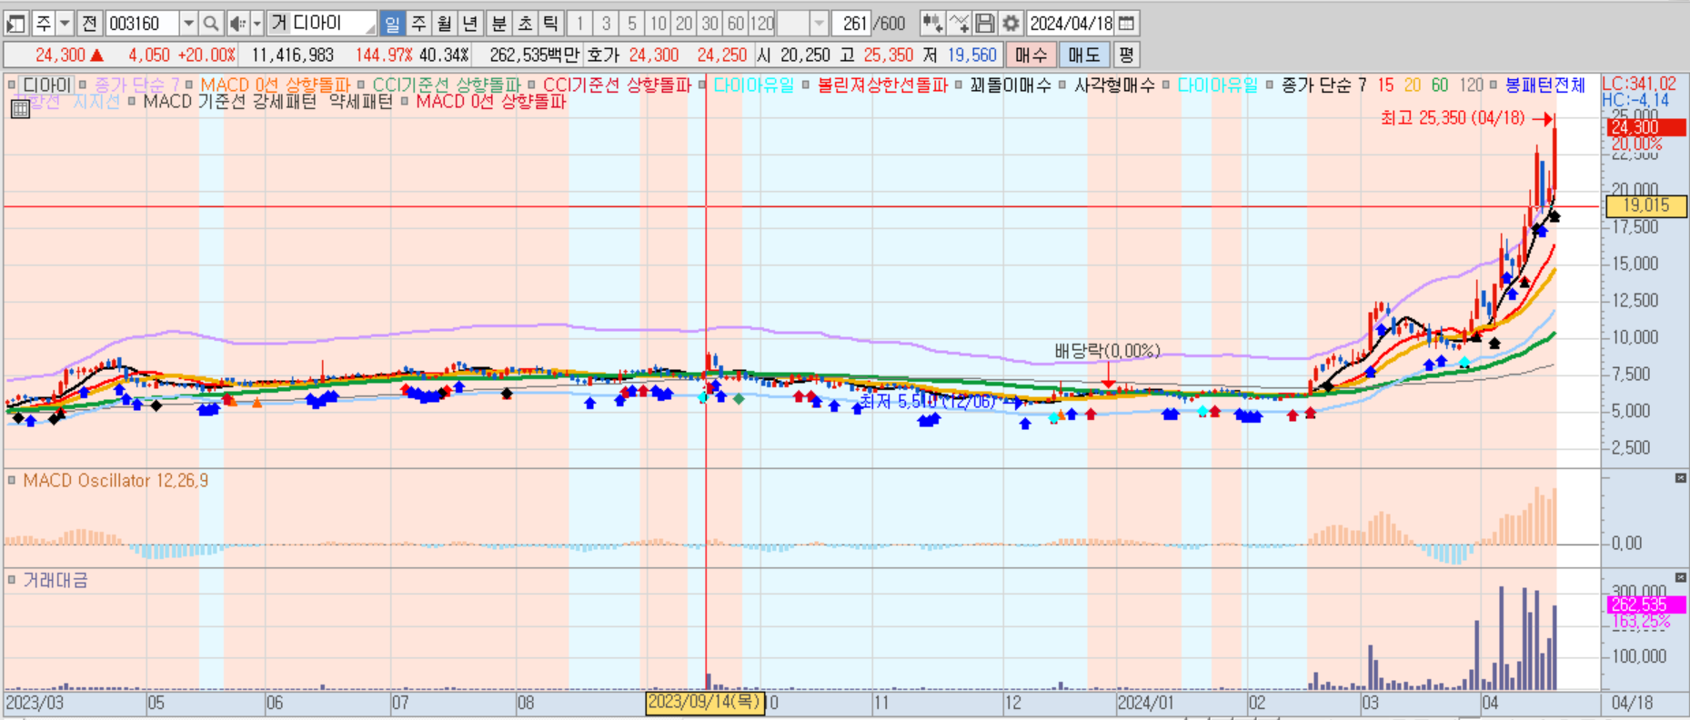
Task: Click the save chart floppy disk icon
Action: click(x=984, y=24)
